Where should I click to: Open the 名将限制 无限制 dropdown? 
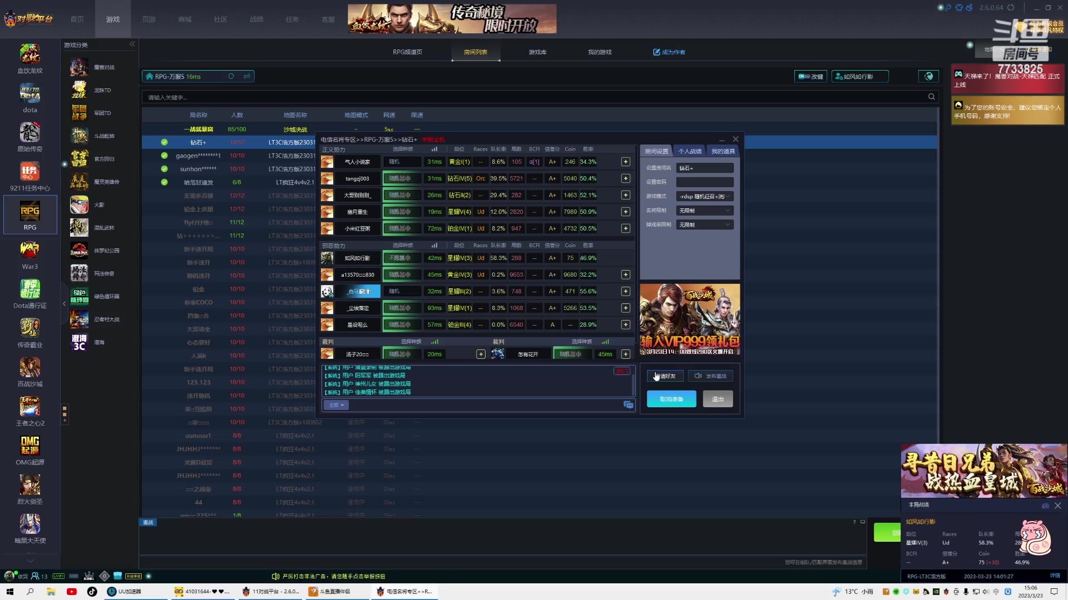[x=705, y=211]
